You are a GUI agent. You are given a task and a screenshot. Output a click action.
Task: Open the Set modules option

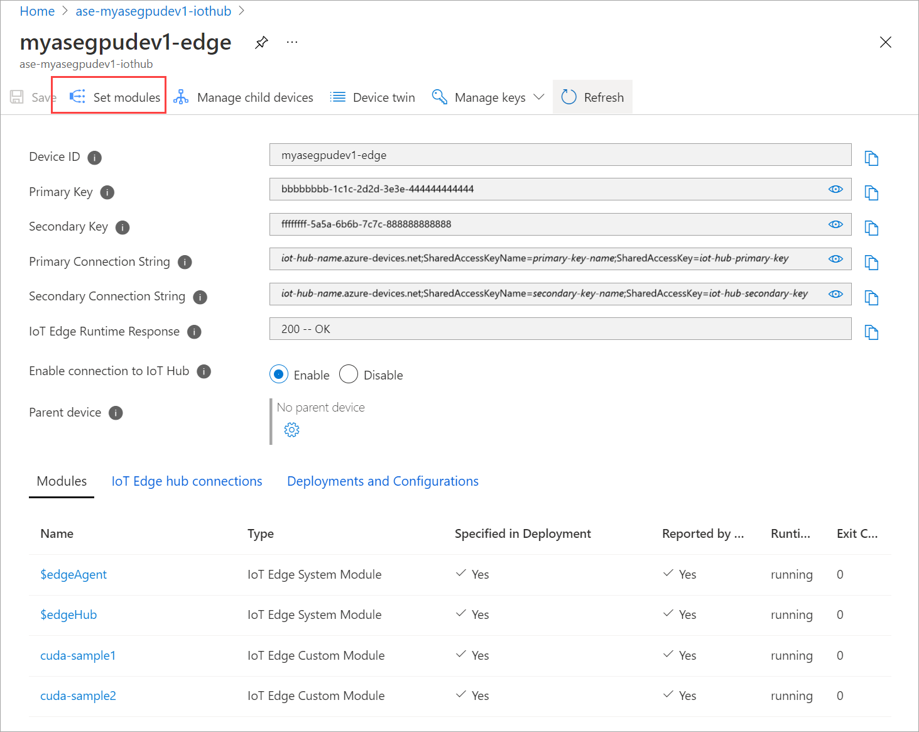(116, 97)
